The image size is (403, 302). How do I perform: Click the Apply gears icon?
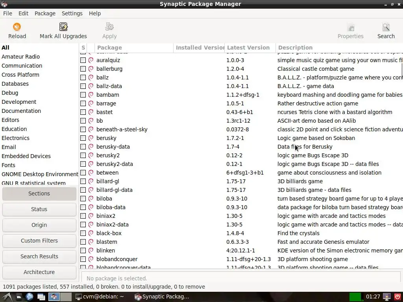109,27
